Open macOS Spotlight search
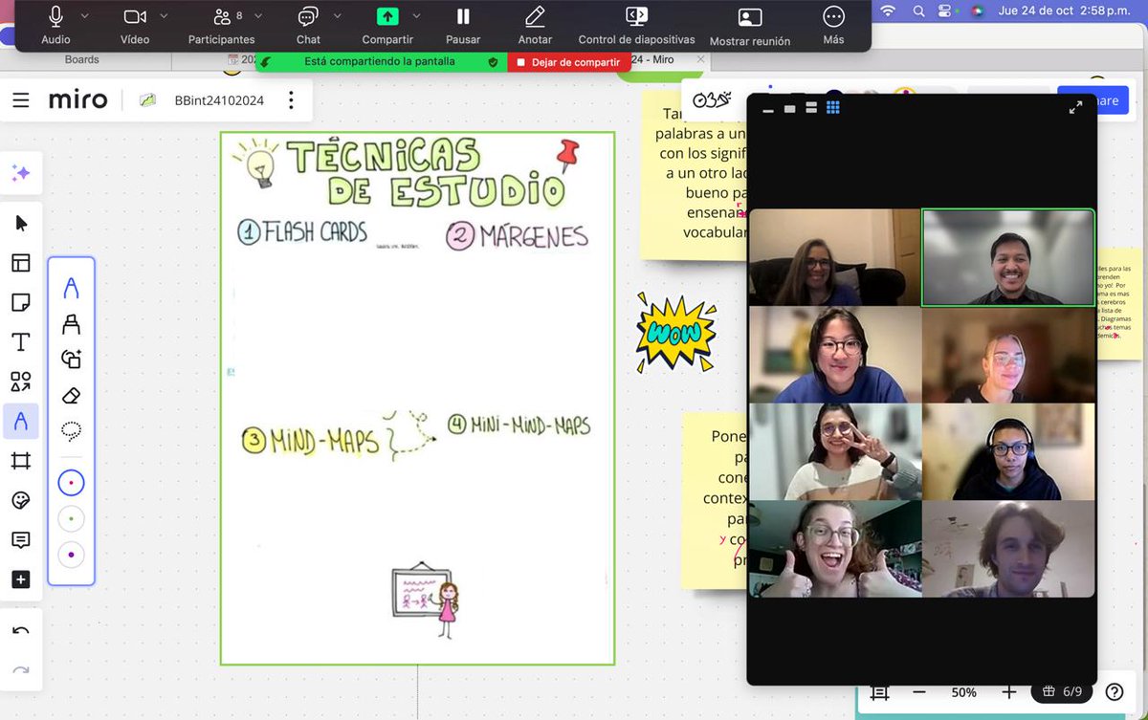 pos(918,11)
